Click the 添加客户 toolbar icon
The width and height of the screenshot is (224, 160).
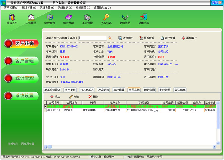click(x=12, y=18)
